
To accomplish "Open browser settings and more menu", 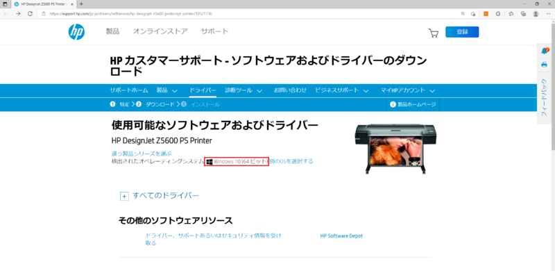I will 548,14.
